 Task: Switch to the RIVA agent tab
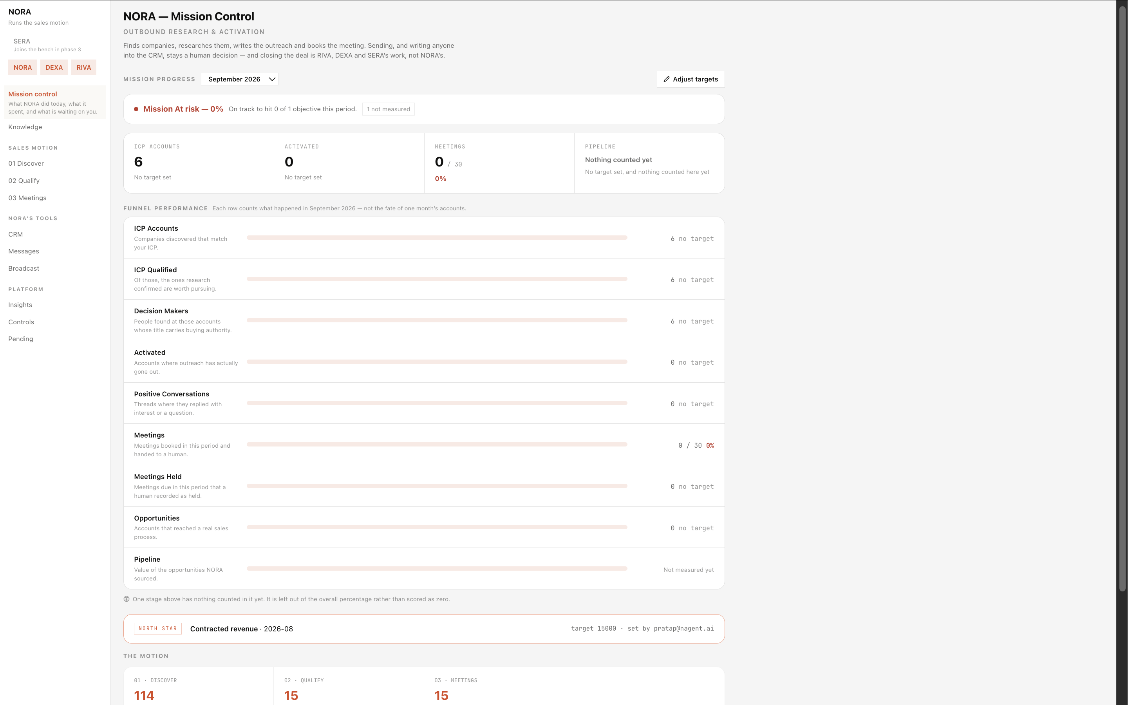click(x=84, y=68)
